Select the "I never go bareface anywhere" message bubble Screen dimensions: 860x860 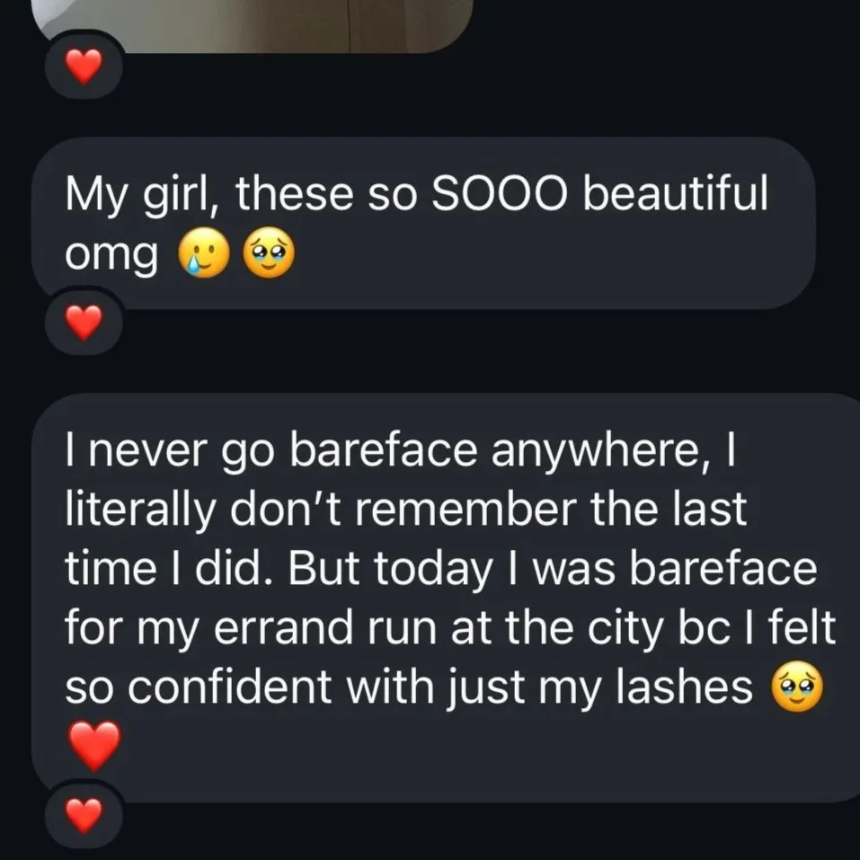[446, 598]
